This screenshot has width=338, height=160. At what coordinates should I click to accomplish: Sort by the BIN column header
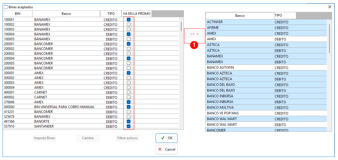pyautogui.click(x=17, y=14)
